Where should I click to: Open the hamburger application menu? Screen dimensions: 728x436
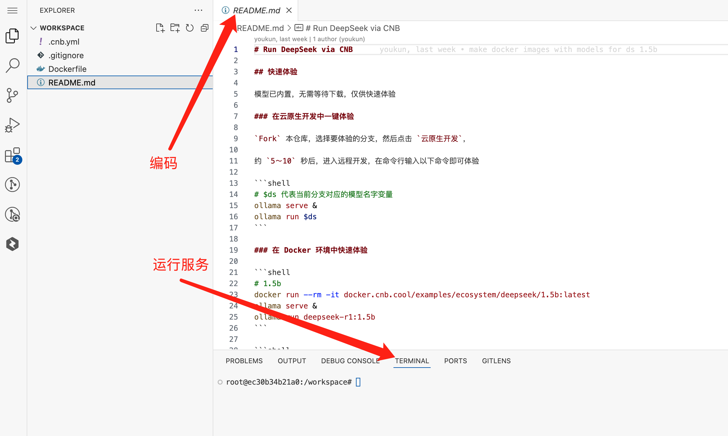12,11
